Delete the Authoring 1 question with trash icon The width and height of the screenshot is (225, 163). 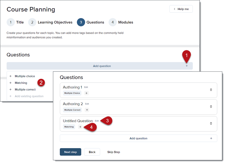(x=211, y=90)
